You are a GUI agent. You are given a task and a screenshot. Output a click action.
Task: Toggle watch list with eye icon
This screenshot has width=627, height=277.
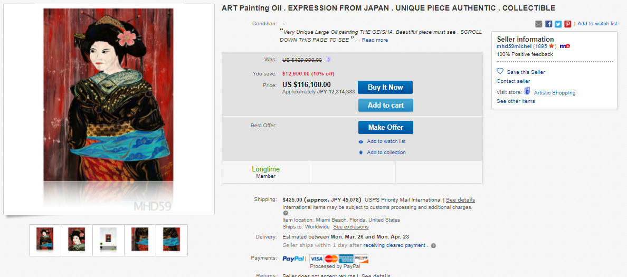tap(361, 141)
